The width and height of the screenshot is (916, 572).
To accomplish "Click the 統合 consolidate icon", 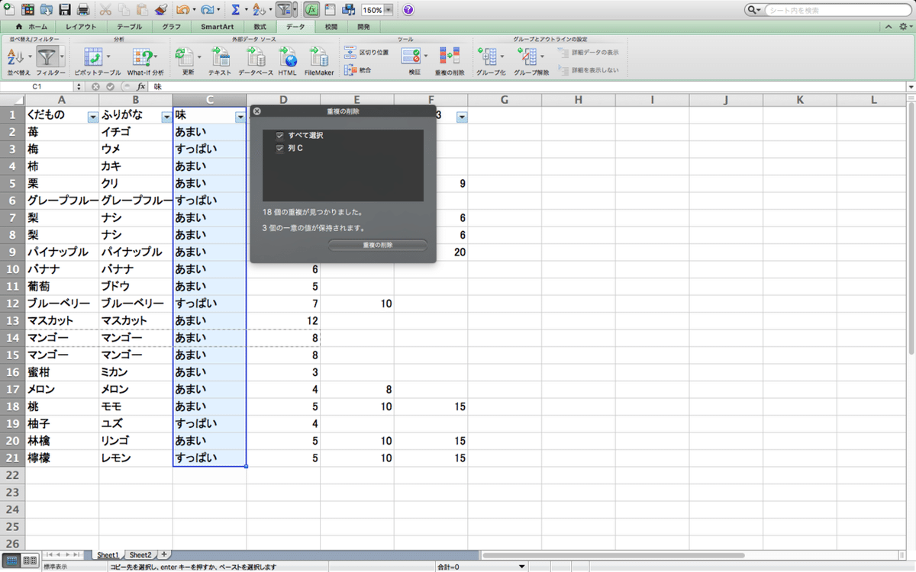I will tap(350, 69).
